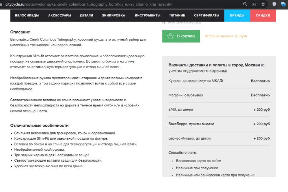Open the blue Бренды tab
288x192 pixels.
(x=237, y=15)
